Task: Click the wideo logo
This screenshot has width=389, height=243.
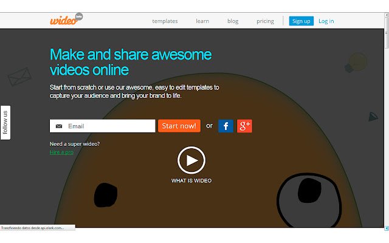Action: pos(66,19)
